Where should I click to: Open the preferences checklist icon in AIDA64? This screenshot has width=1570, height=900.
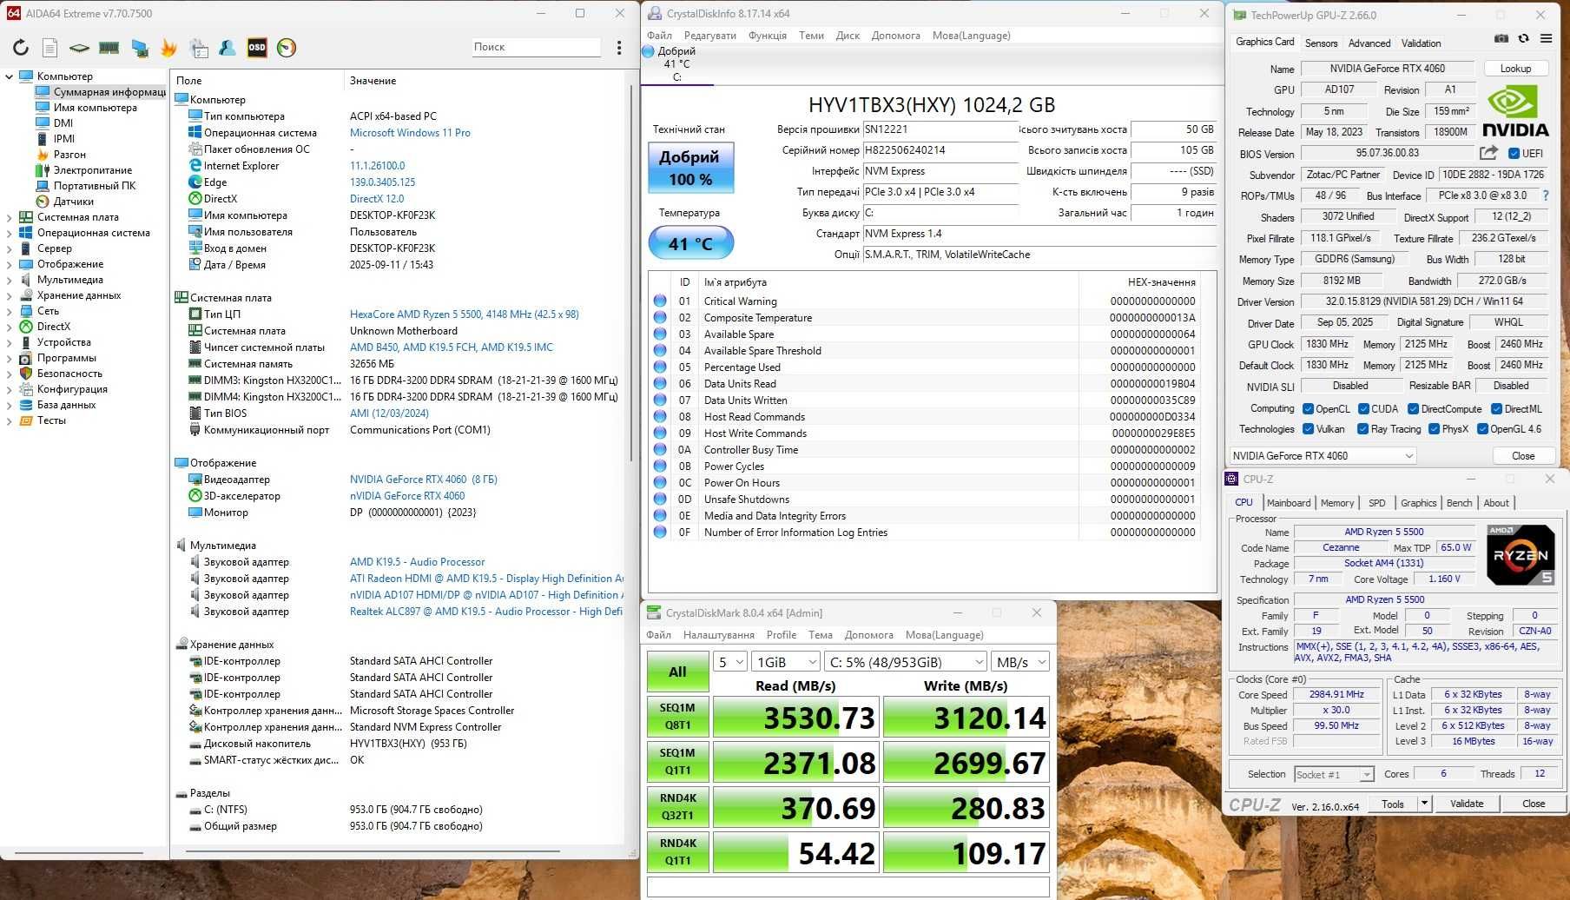(x=199, y=48)
